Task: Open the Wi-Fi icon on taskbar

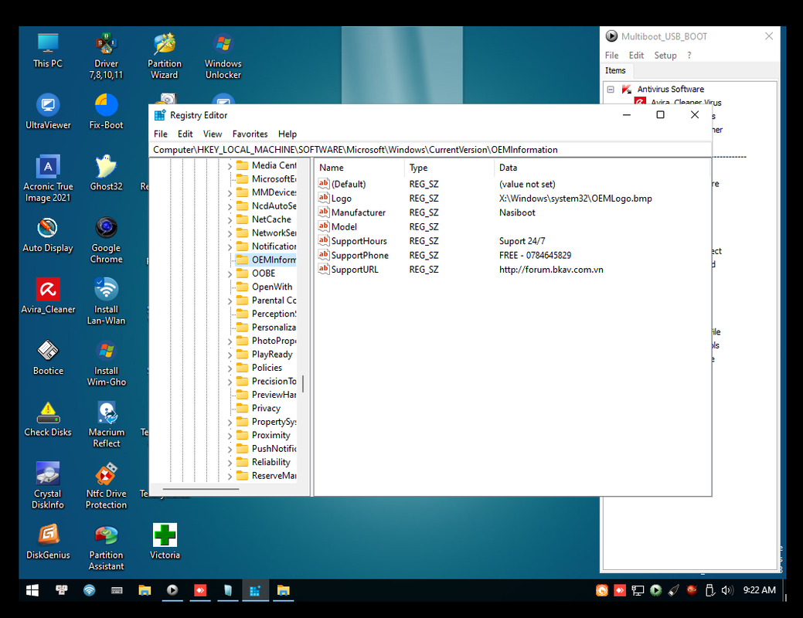Action: (89, 590)
